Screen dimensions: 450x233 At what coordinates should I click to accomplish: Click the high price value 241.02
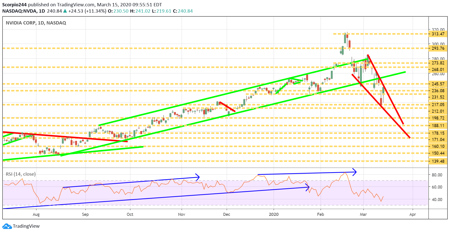click(x=143, y=11)
